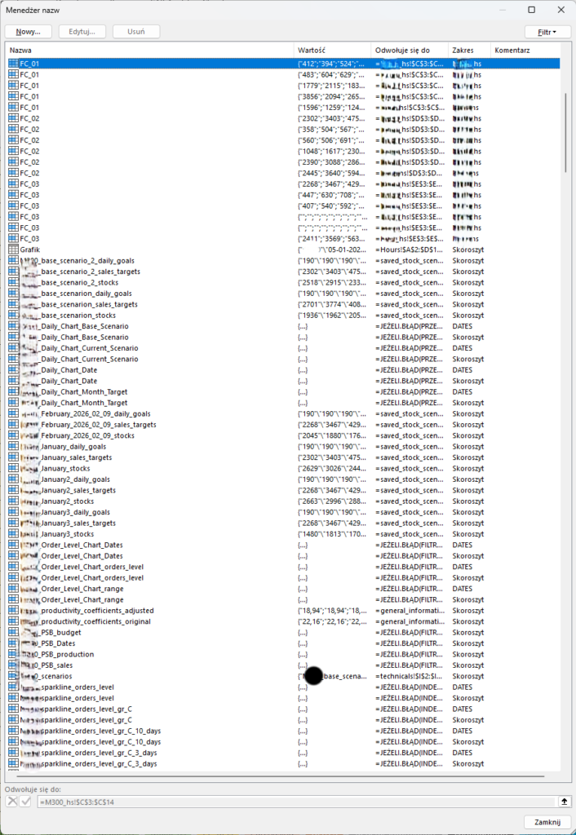Select the FC_01 value starting {"483";"604"
Viewport: 576px width, 835px height.
click(x=331, y=74)
